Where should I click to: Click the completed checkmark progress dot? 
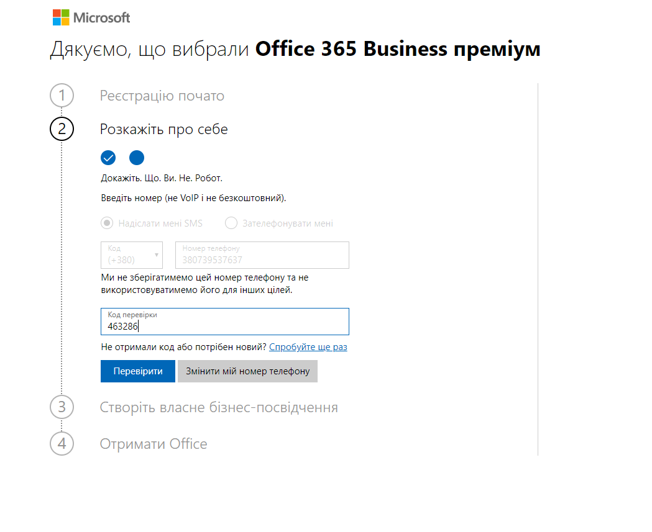point(108,158)
